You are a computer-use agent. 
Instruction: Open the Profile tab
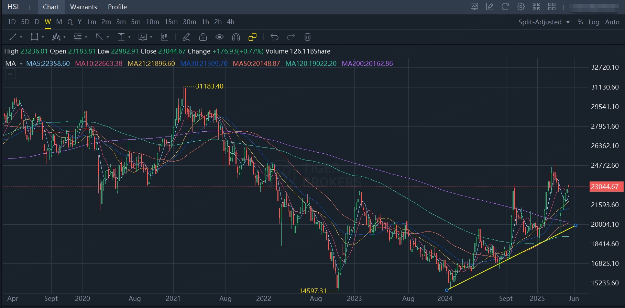click(117, 7)
